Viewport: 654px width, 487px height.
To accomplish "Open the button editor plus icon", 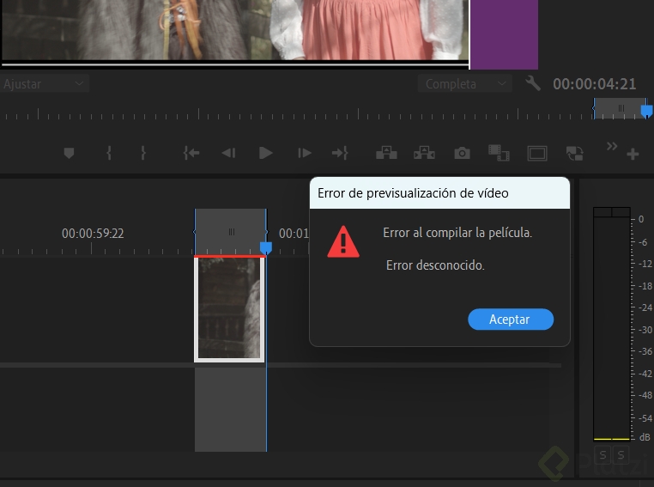I will pyautogui.click(x=633, y=154).
